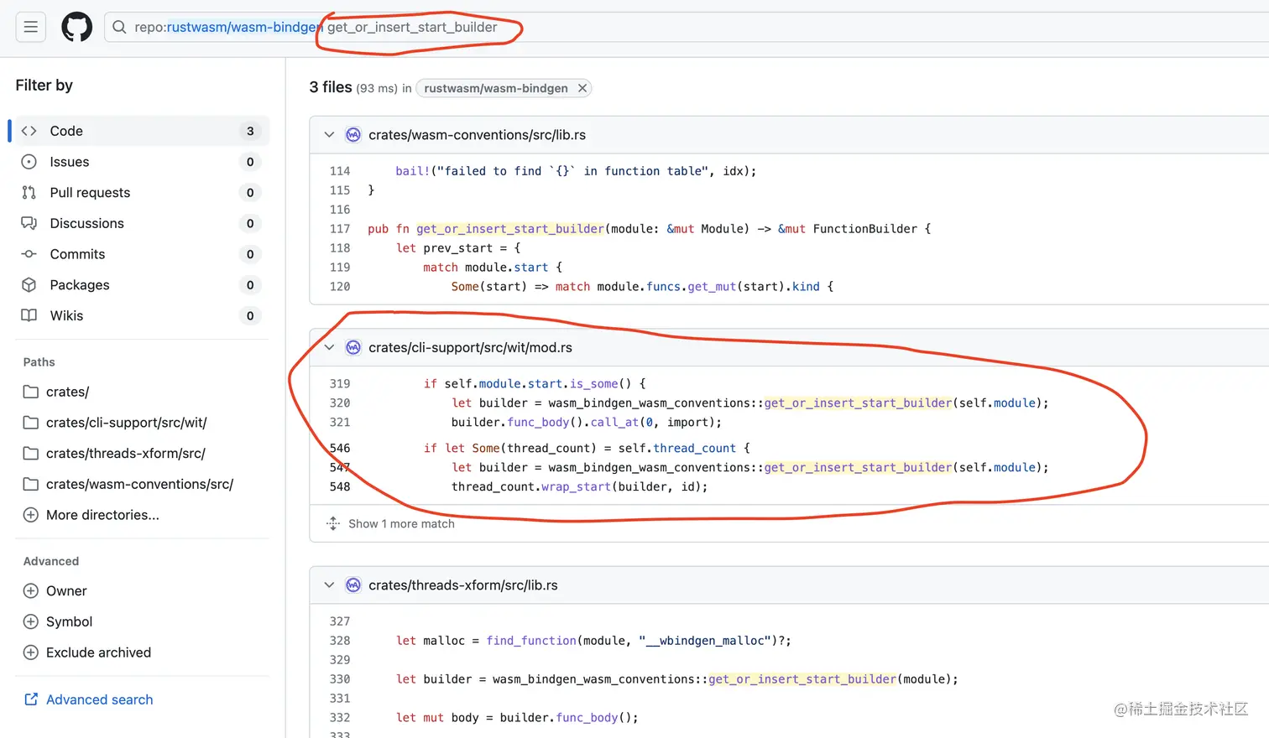This screenshot has width=1269, height=738.
Task: Show 1 more match in mod.rs
Action: pyautogui.click(x=401, y=523)
